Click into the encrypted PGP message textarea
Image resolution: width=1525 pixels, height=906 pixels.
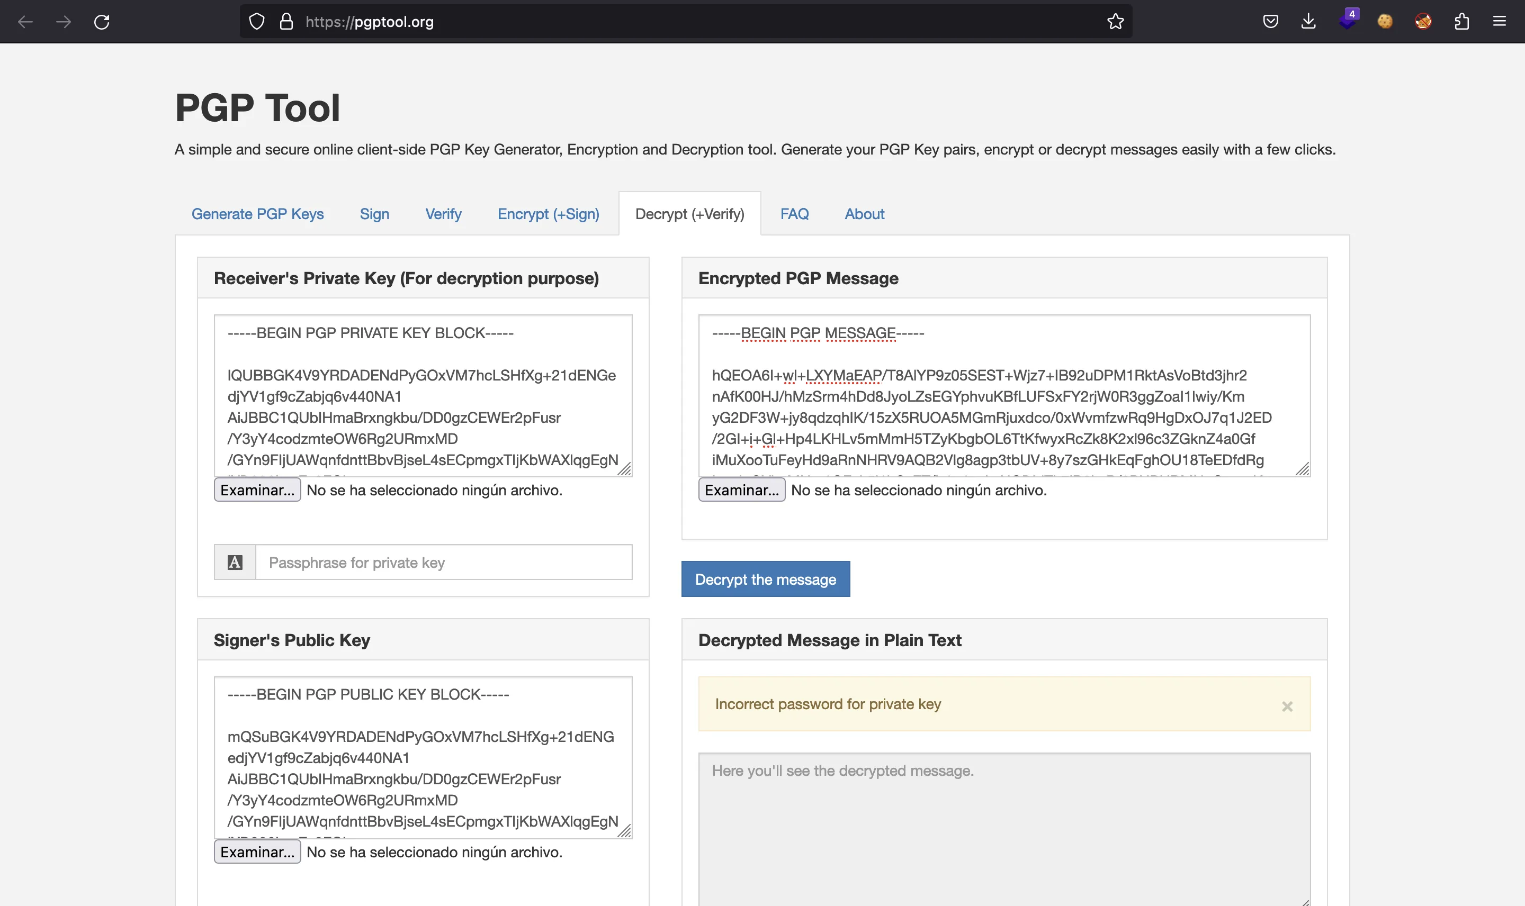pos(1004,396)
